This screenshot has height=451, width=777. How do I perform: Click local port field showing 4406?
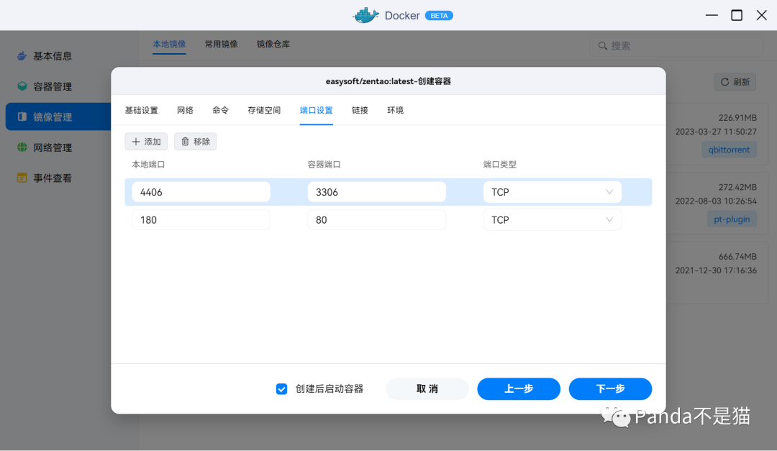point(201,192)
